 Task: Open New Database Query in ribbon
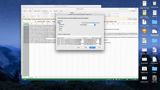pos(32,15)
